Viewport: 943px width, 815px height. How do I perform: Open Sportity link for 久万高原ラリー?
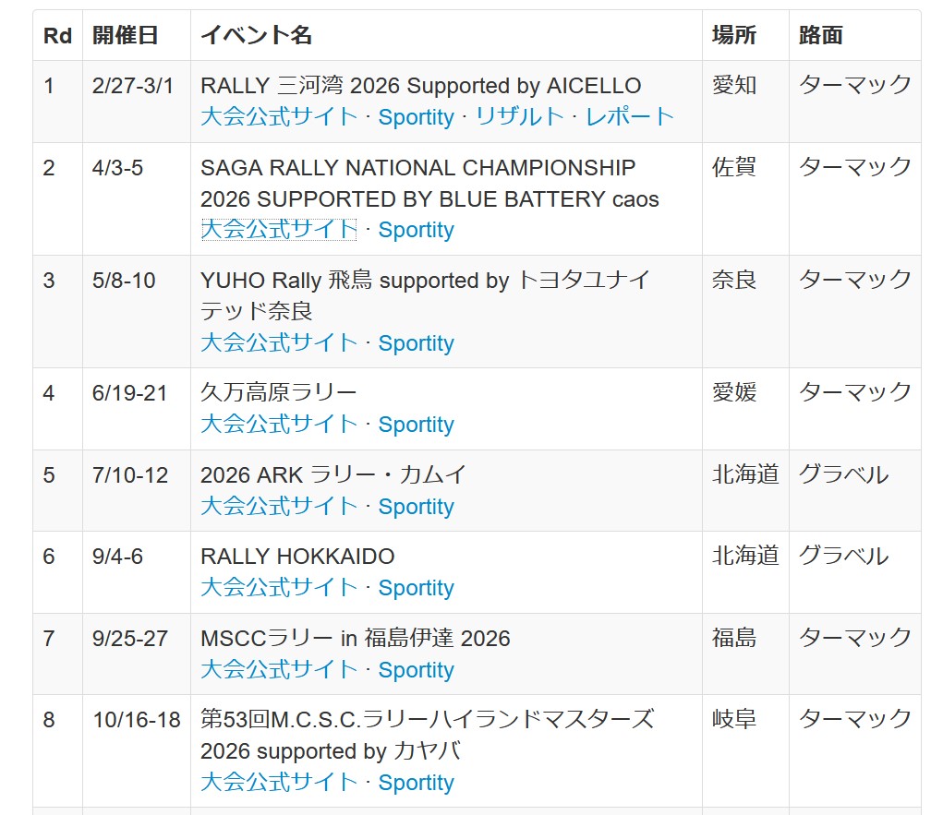[x=416, y=425]
